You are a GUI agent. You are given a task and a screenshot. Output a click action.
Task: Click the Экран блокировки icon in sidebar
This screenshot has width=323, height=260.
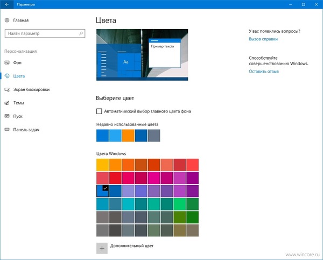point(7,89)
